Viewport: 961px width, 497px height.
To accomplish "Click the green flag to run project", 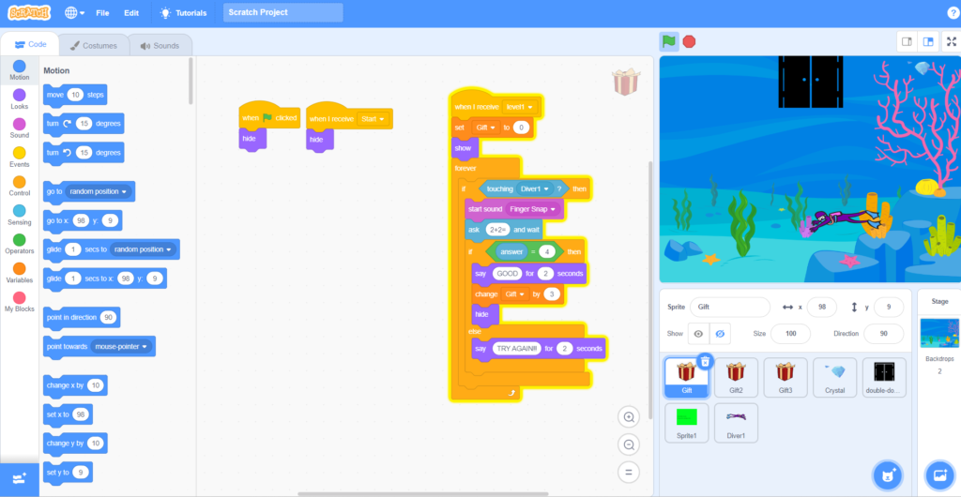I will (668, 41).
